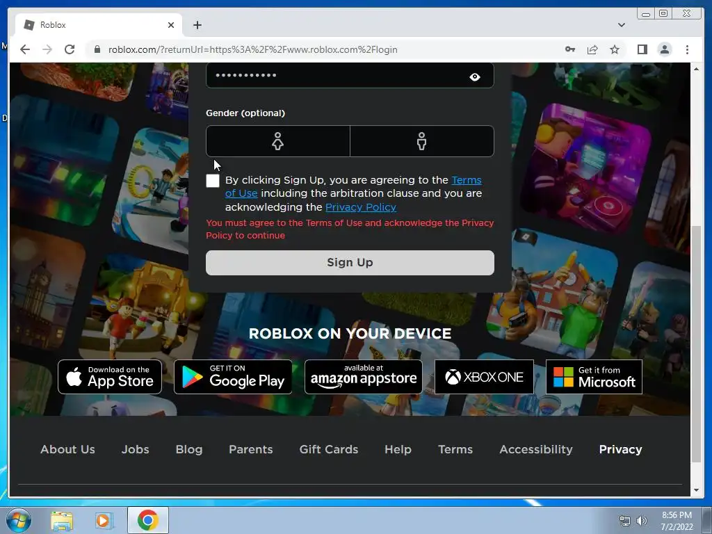
Task: Toggle password visibility eye icon
Action: (474, 76)
